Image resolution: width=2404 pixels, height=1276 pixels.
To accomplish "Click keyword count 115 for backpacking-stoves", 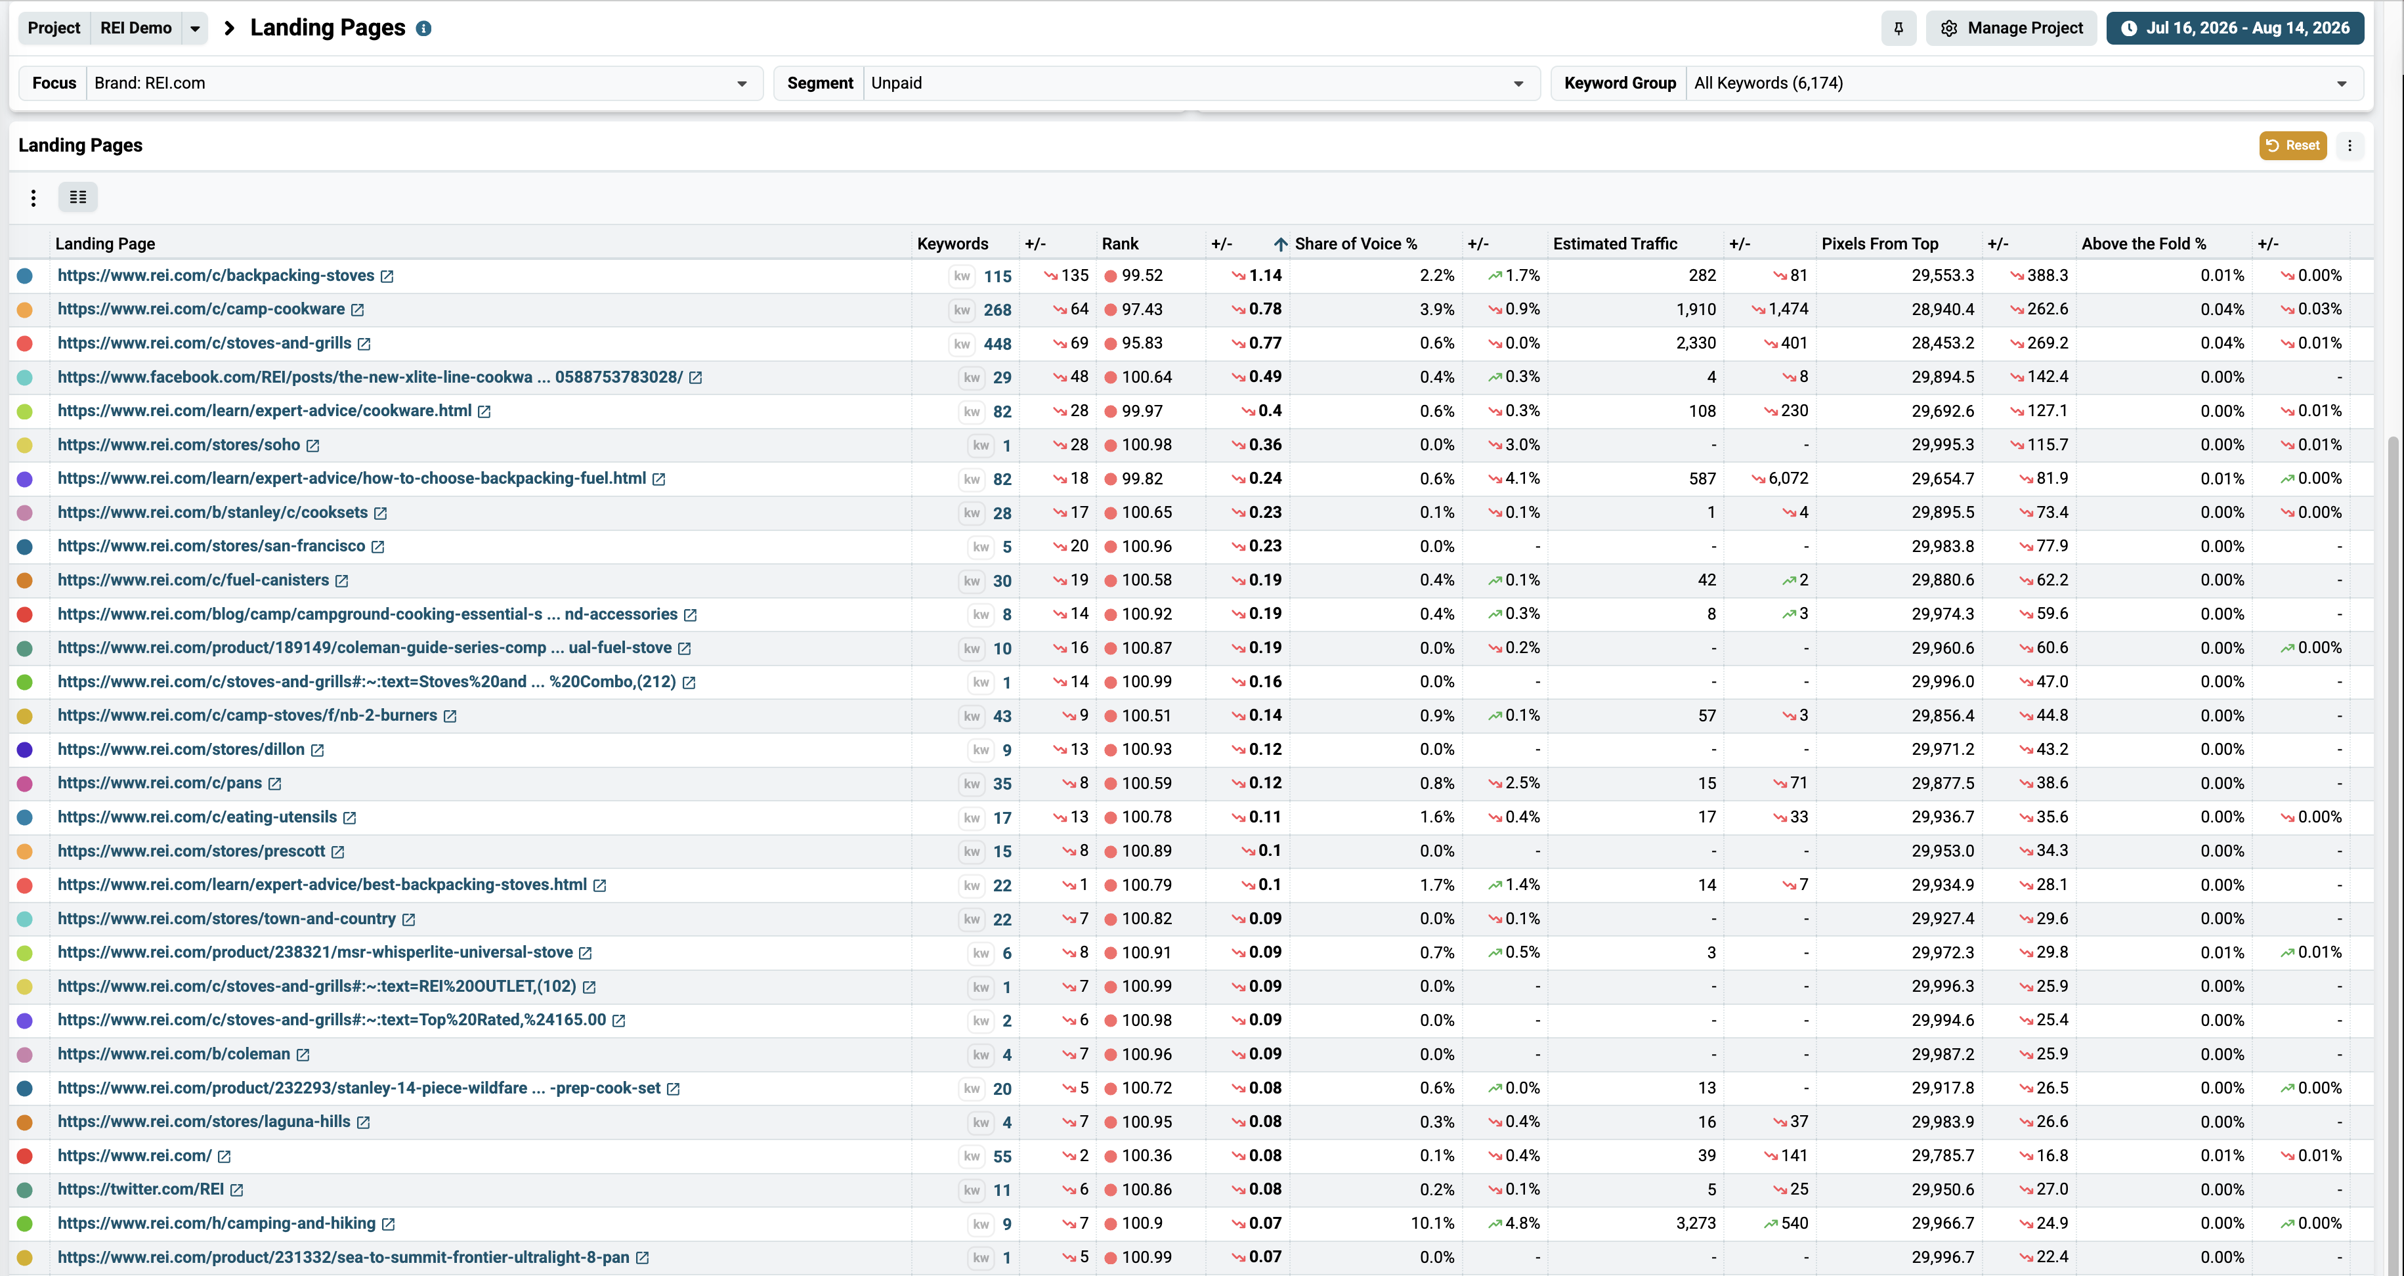I will (x=998, y=276).
